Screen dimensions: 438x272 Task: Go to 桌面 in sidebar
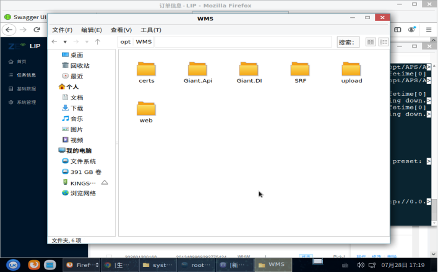click(x=72, y=55)
